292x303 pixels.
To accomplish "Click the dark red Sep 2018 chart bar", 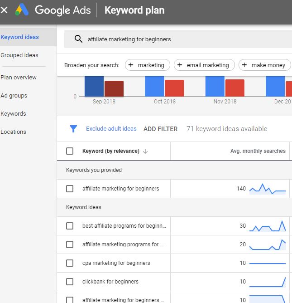I will click(x=114, y=88).
